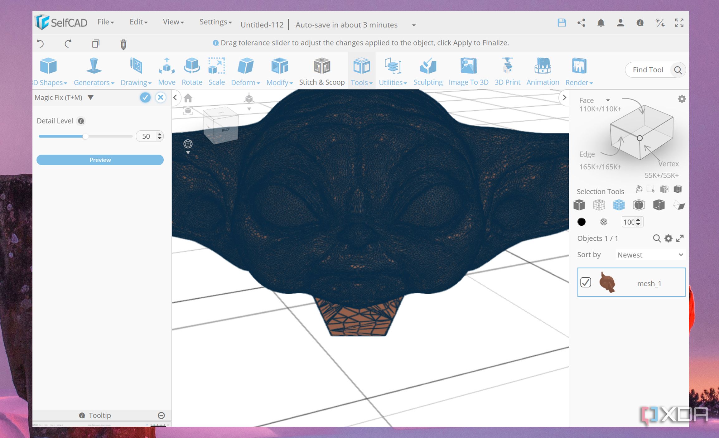Expand the Face selection dropdown arrow
The image size is (719, 438).
pyautogui.click(x=608, y=100)
